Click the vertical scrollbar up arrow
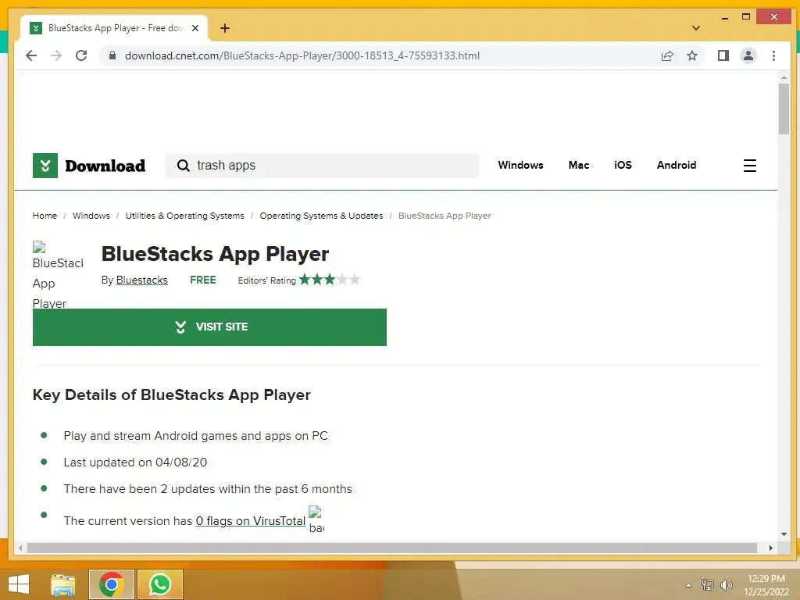The height and width of the screenshot is (600, 800). [x=784, y=77]
